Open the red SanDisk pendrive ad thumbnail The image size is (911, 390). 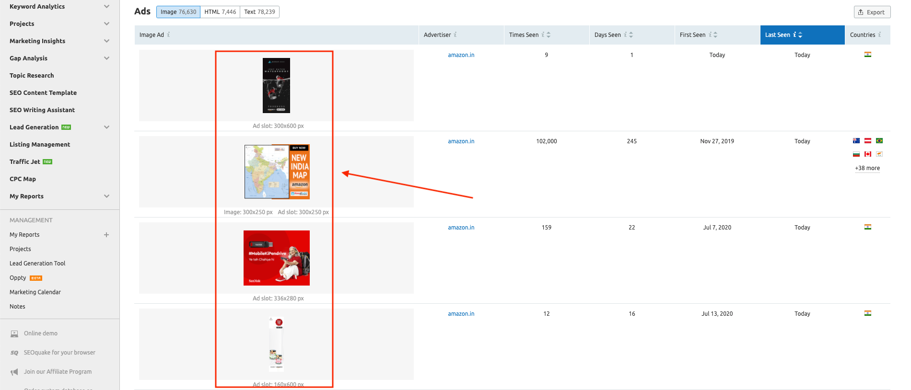(277, 258)
